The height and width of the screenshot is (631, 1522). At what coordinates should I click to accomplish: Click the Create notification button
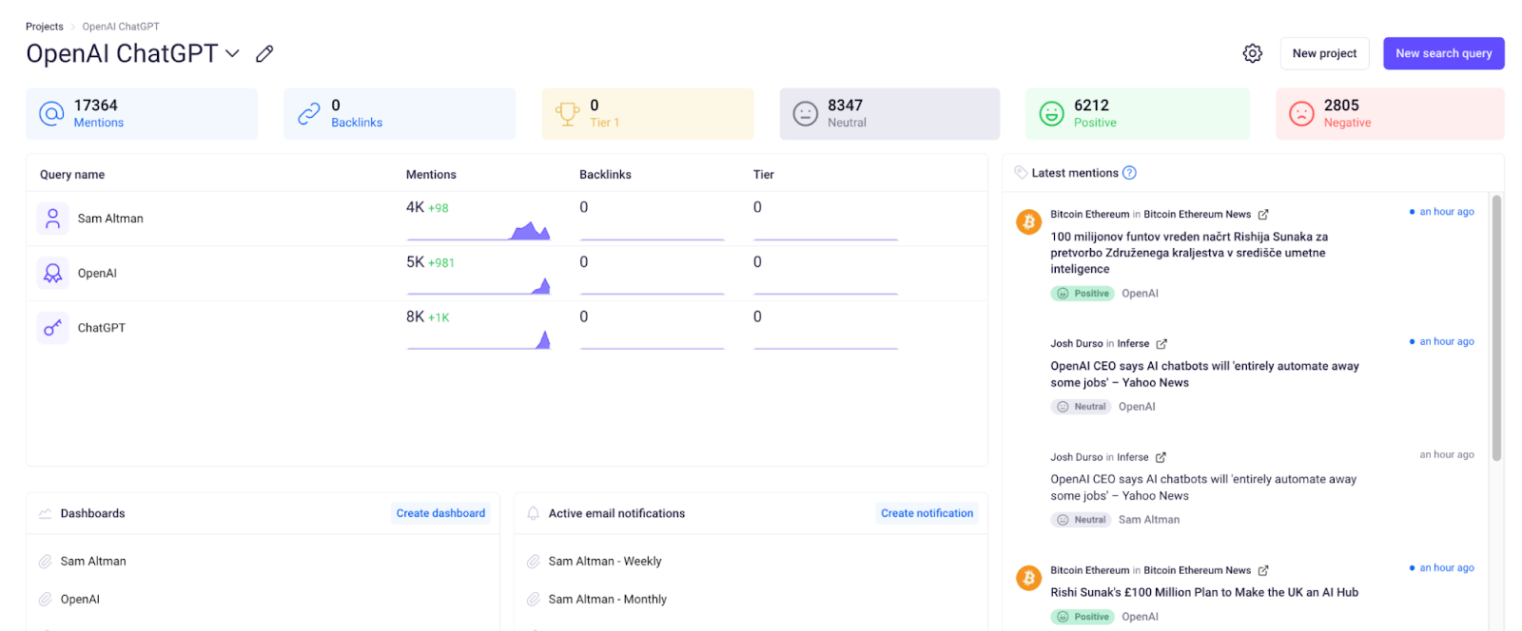[927, 513]
